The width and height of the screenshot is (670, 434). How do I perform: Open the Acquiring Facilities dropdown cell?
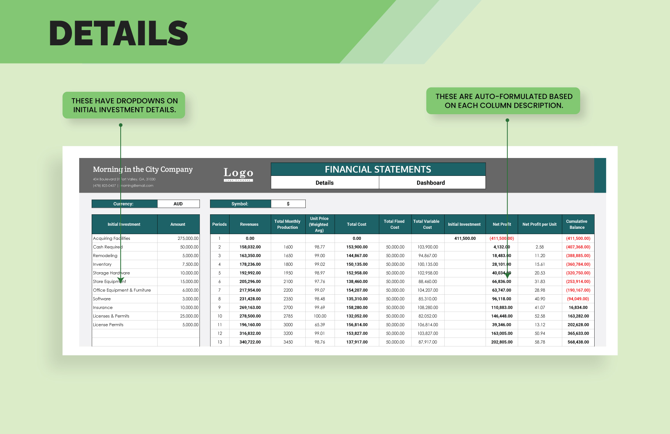[112, 238]
